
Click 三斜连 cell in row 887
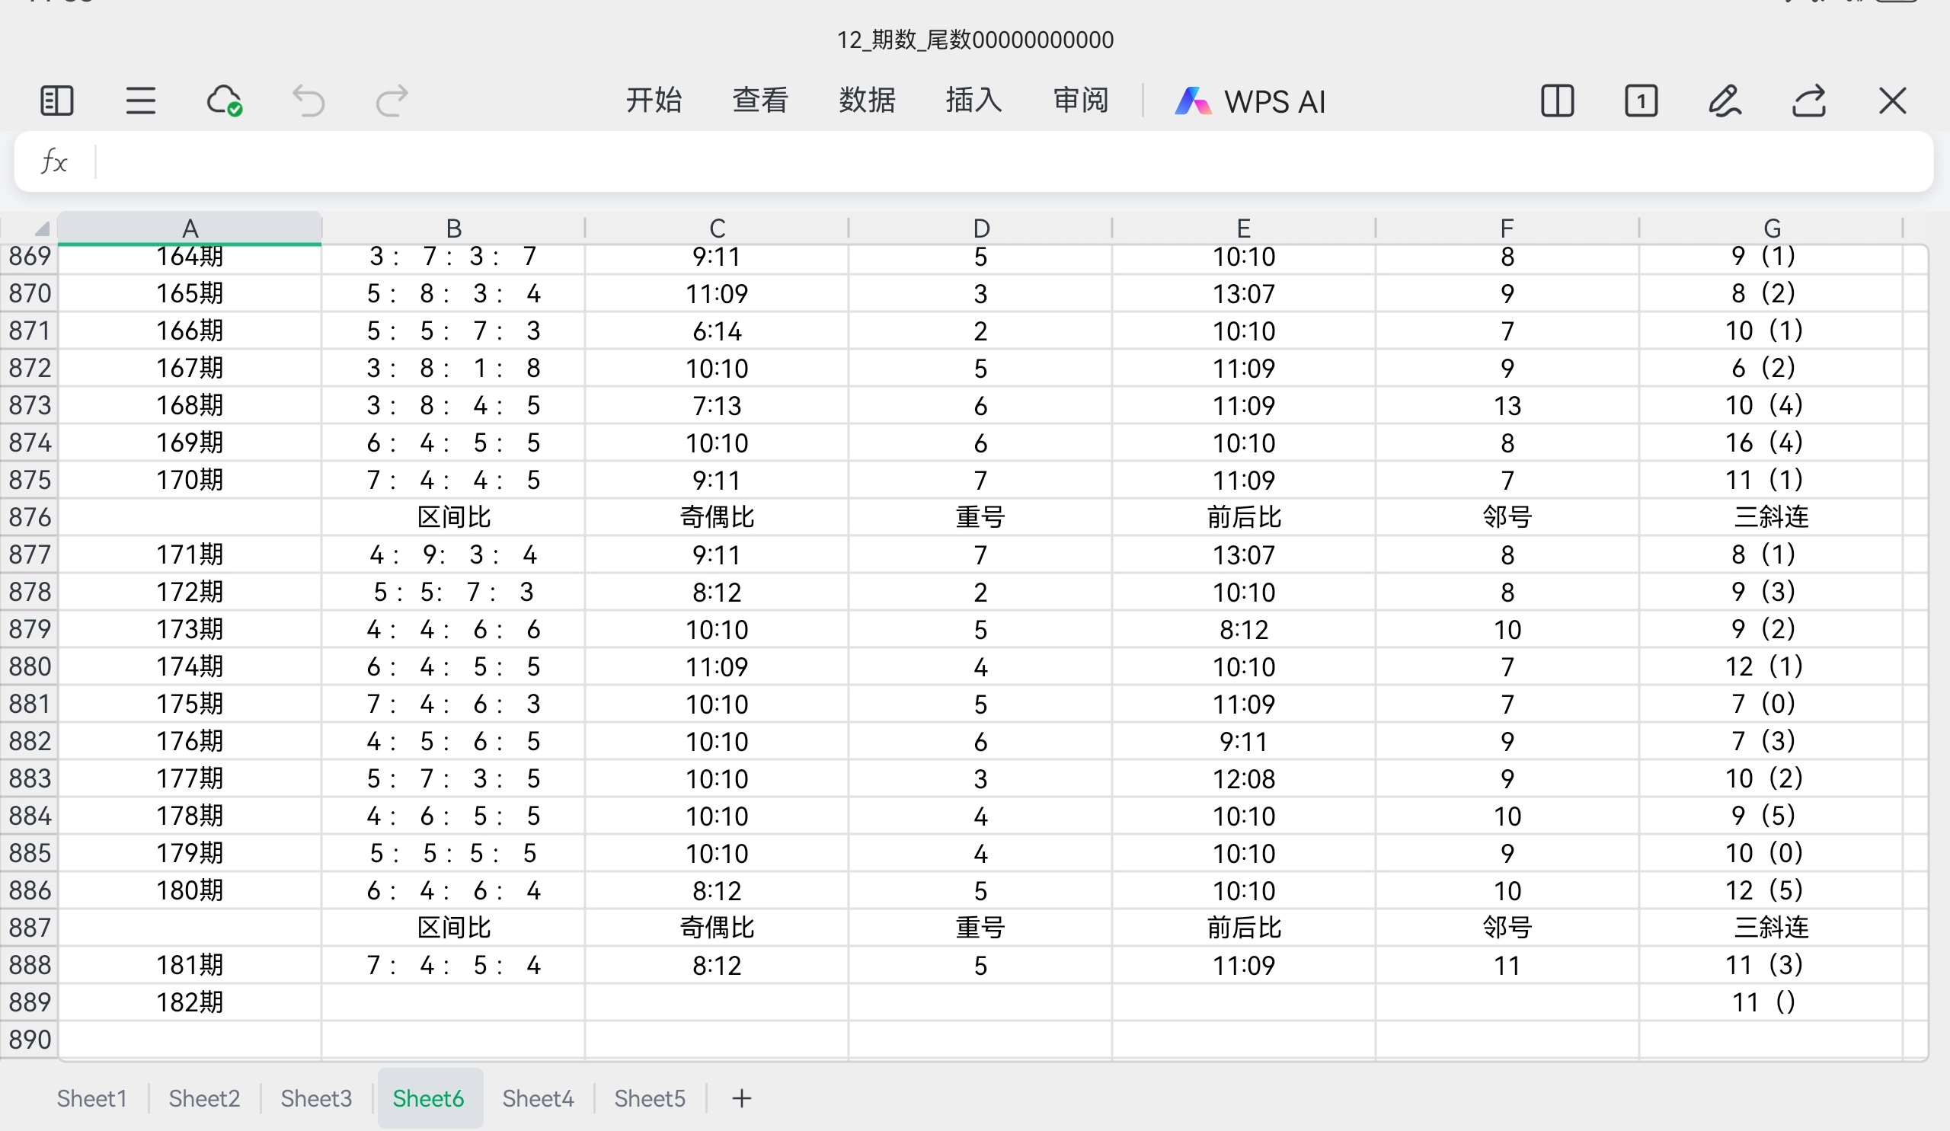pos(1772,928)
